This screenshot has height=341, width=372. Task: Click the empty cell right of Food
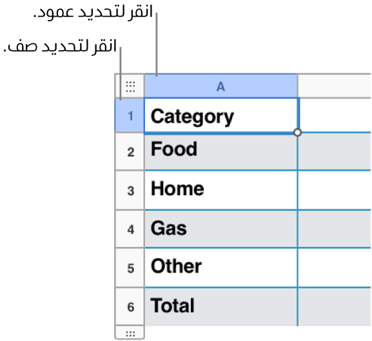coord(335,151)
